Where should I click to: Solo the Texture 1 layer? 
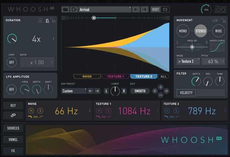point(108,111)
